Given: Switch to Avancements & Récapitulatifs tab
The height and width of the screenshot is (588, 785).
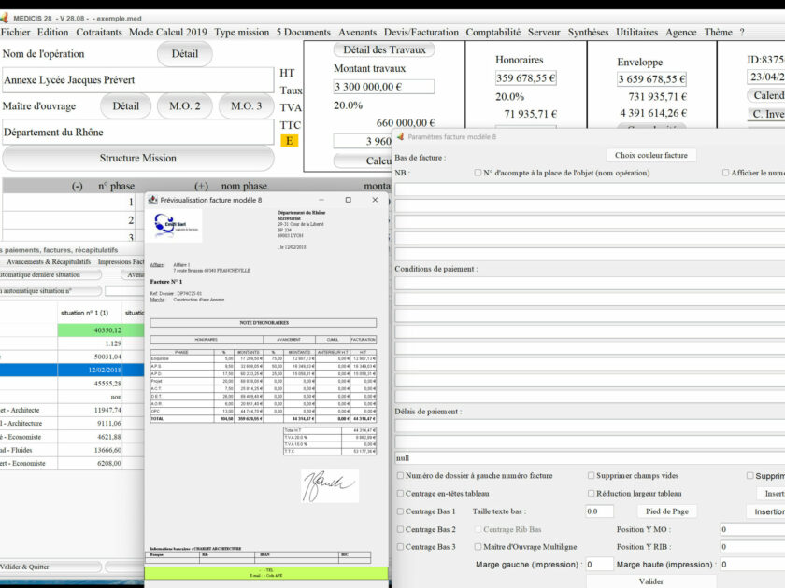Looking at the screenshot, I should 49,261.
